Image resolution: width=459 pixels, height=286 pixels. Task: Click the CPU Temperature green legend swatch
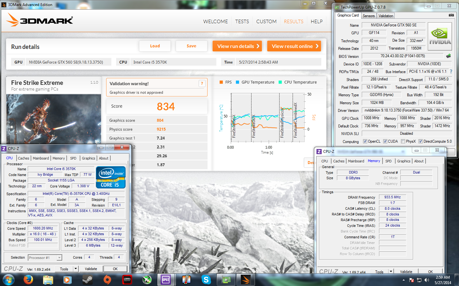pos(280,82)
